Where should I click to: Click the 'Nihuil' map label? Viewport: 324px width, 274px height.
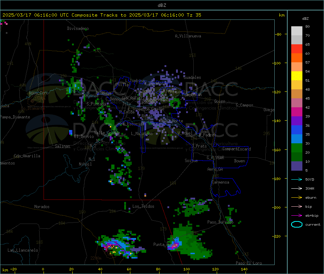coord(85,164)
